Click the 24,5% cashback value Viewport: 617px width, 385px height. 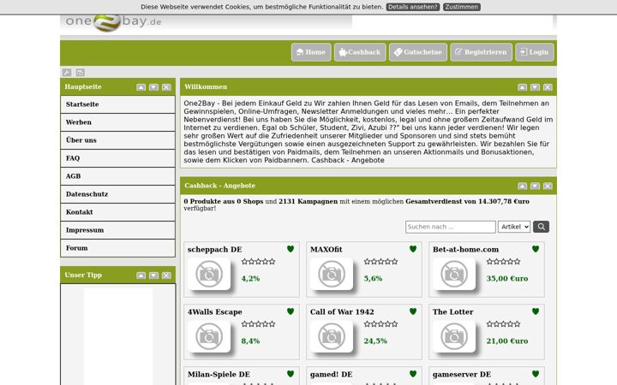(x=375, y=341)
